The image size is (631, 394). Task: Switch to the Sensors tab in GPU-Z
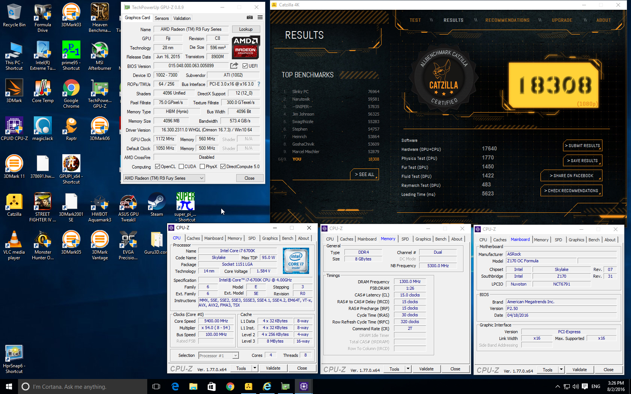pyautogui.click(x=162, y=18)
